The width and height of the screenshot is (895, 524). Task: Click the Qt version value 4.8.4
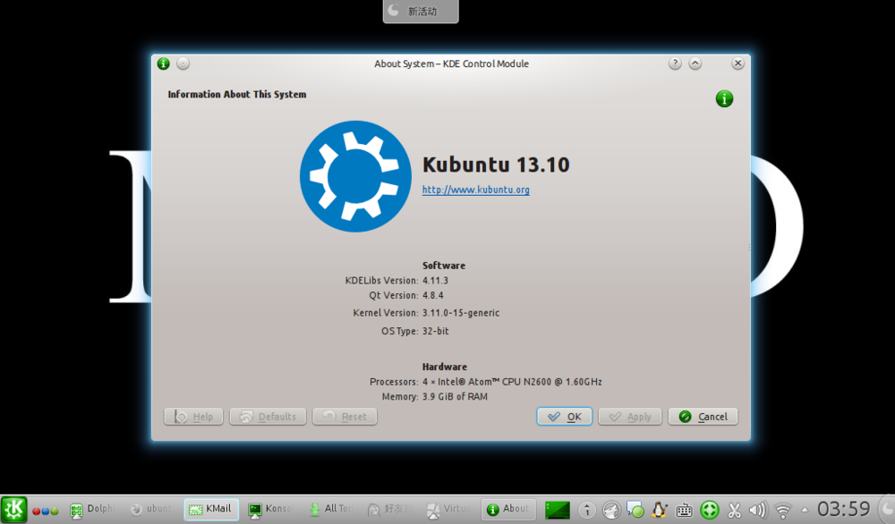432,295
